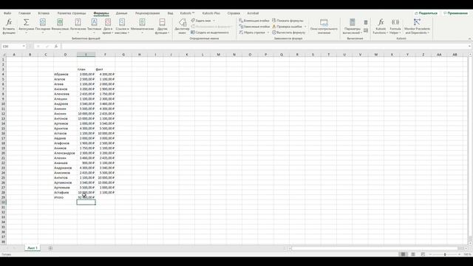The width and height of the screenshot is (473, 266).
Task: Switch to the View tab
Action: (170, 13)
